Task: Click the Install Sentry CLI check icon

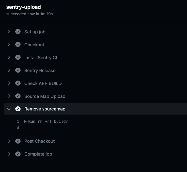Action: pos(18,57)
